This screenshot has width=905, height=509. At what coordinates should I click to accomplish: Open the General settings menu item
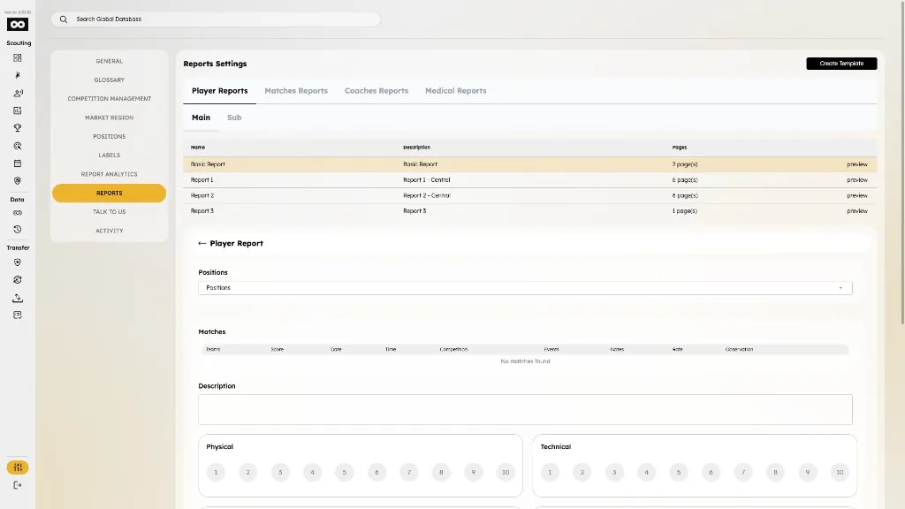click(x=109, y=61)
